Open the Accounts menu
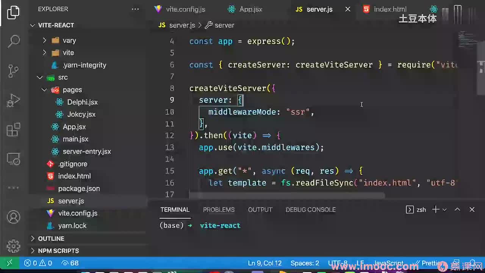Viewport: 485px width, 273px height. 14,217
